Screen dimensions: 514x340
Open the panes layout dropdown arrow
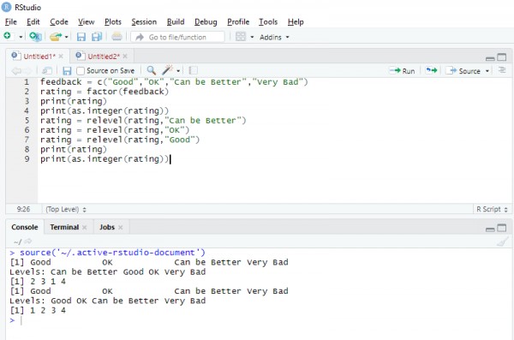pyautogui.click(x=252, y=37)
